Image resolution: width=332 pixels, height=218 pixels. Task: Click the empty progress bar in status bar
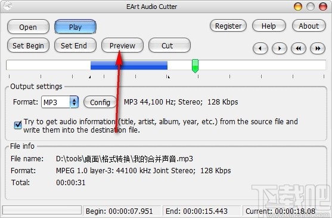click(42, 210)
